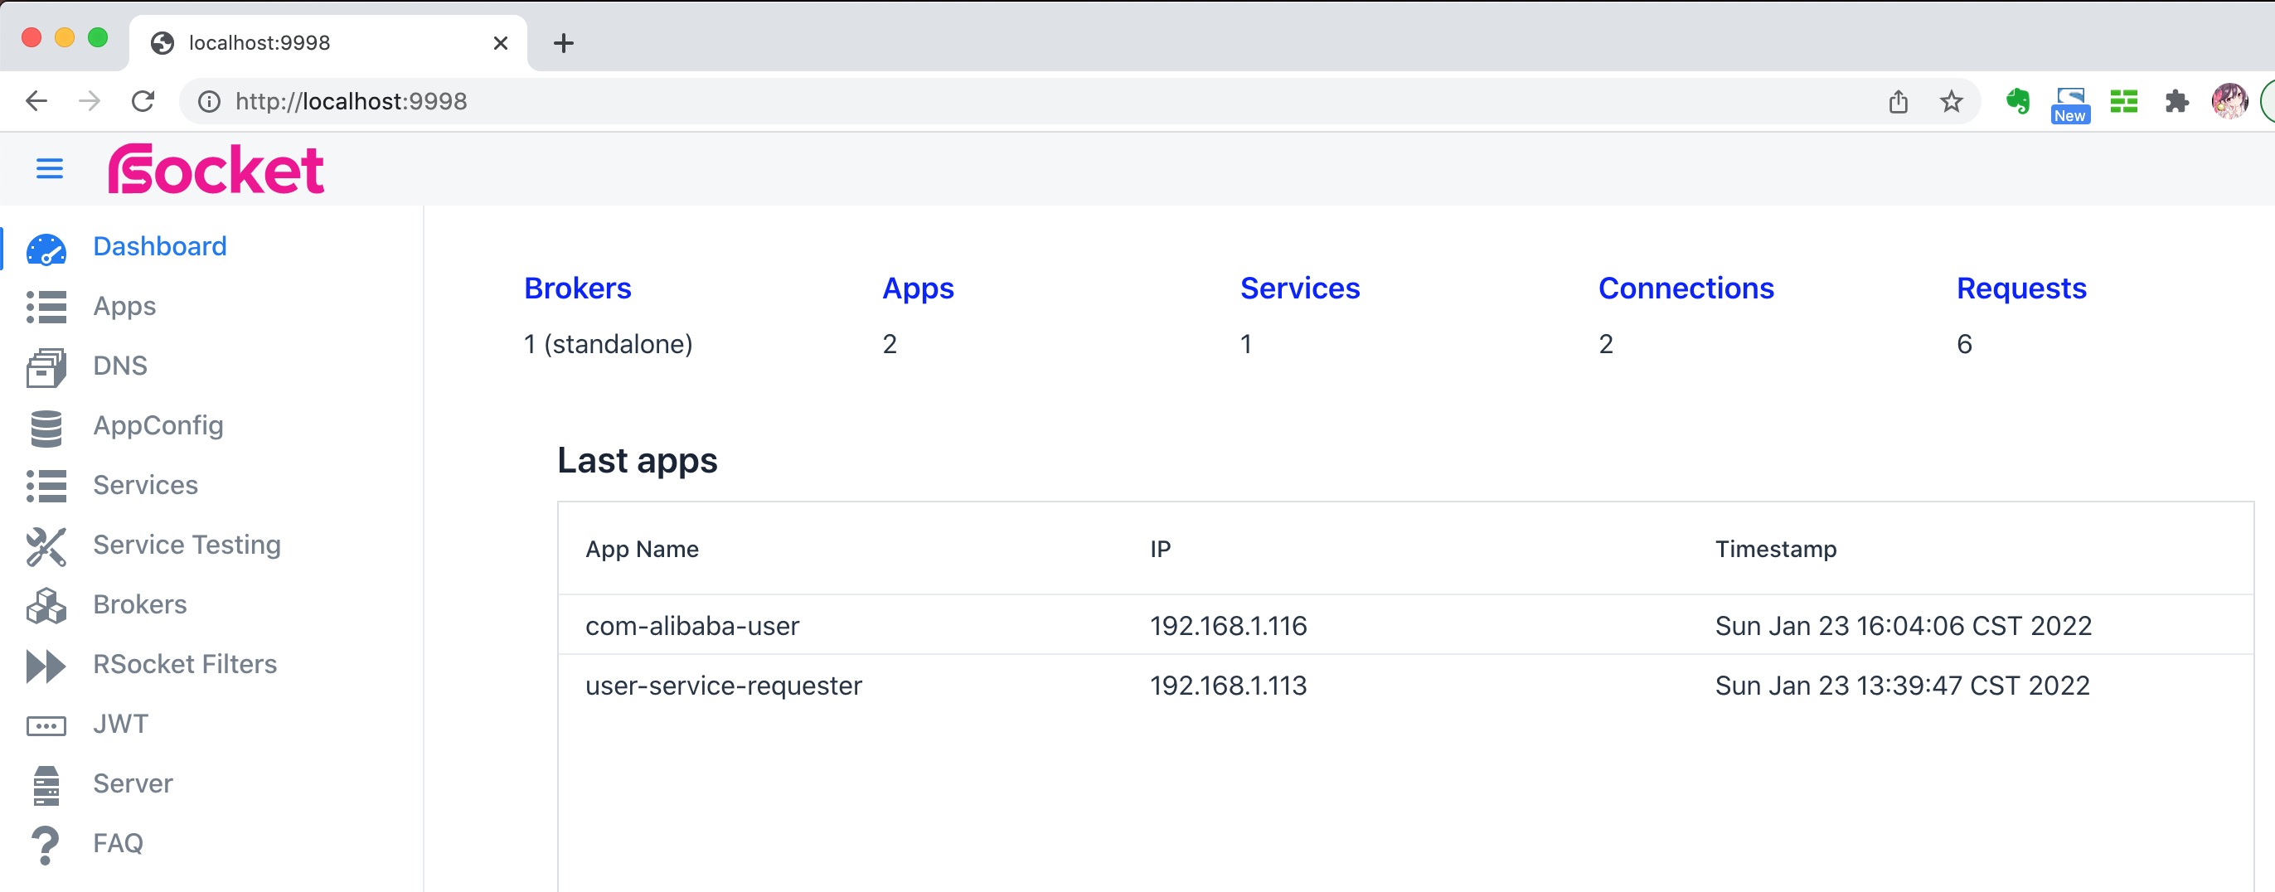Select the Service Testing wrench icon
The width and height of the screenshot is (2275, 892).
tap(46, 545)
